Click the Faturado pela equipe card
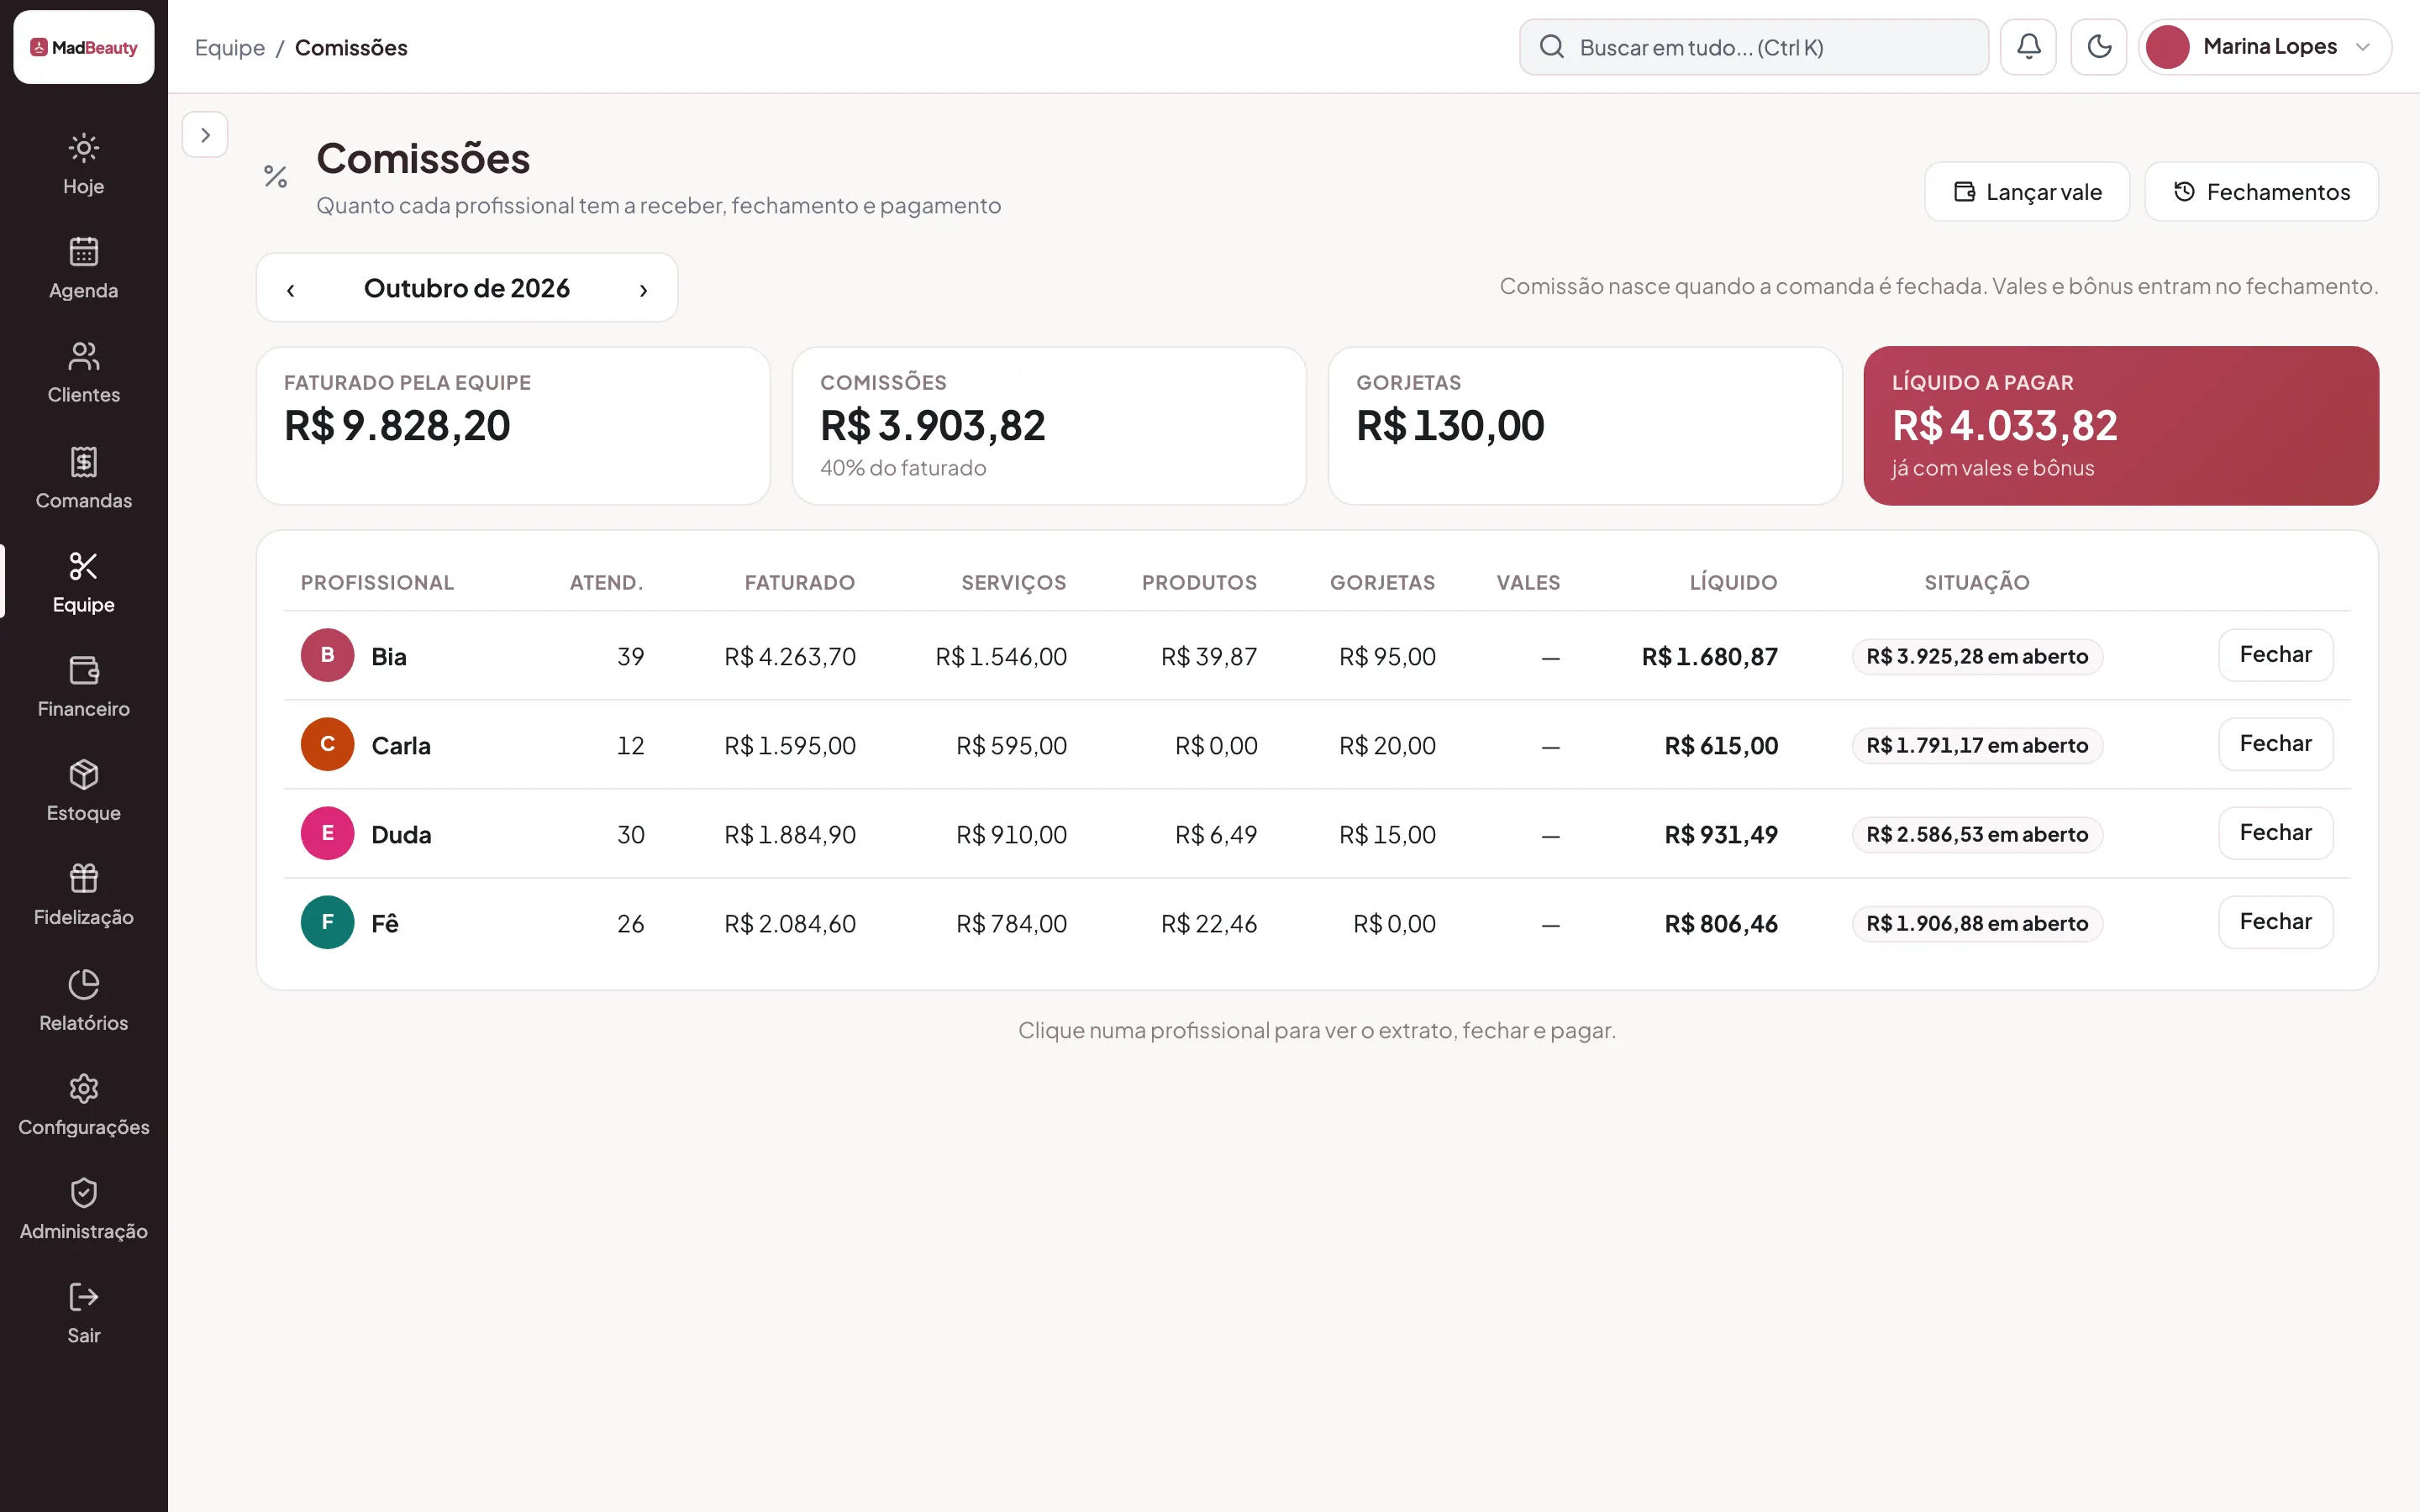Screen dimensions: 2420x1512 click(513, 426)
